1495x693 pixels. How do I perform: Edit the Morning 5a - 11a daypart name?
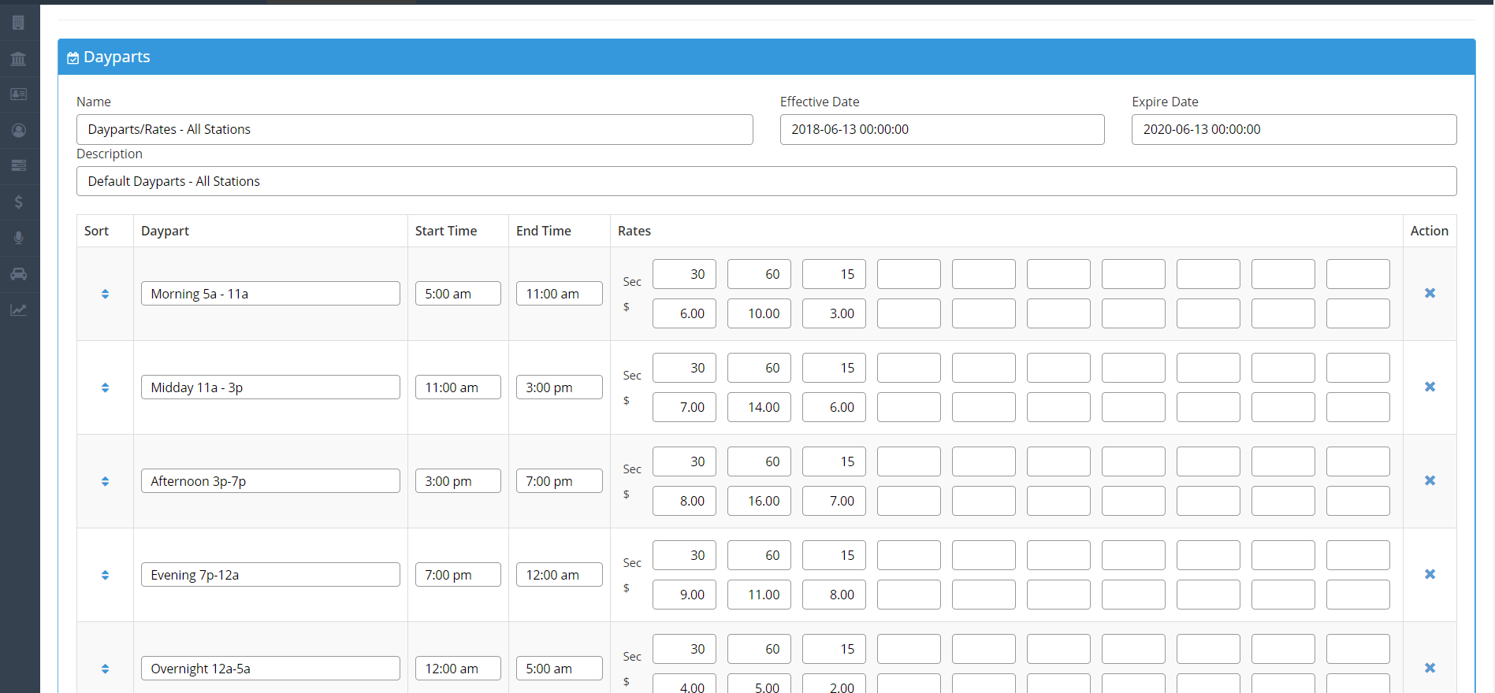[x=270, y=294]
